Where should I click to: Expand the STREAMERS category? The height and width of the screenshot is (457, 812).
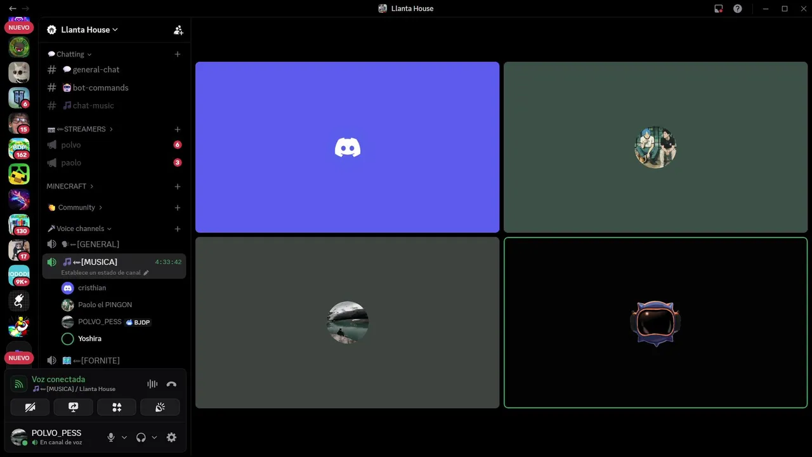80,129
